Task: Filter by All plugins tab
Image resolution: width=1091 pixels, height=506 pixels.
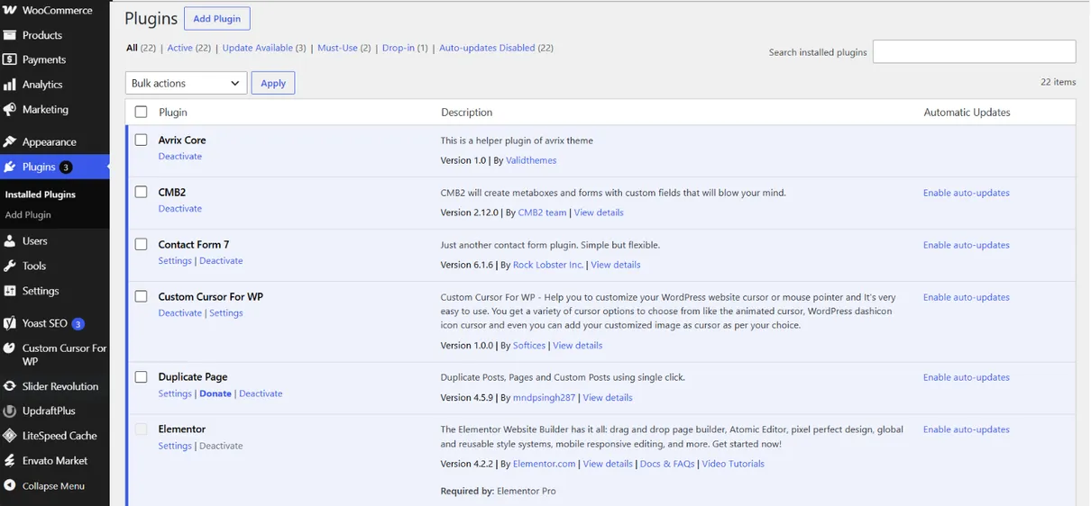Action: point(132,48)
